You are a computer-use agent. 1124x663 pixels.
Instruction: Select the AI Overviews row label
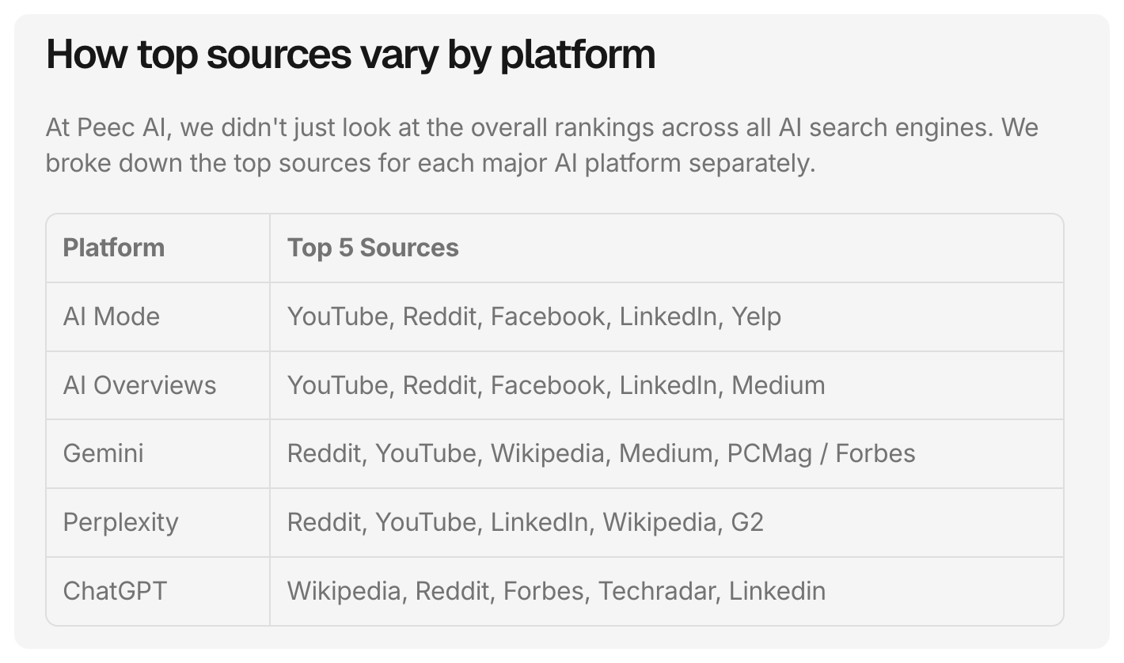click(139, 385)
